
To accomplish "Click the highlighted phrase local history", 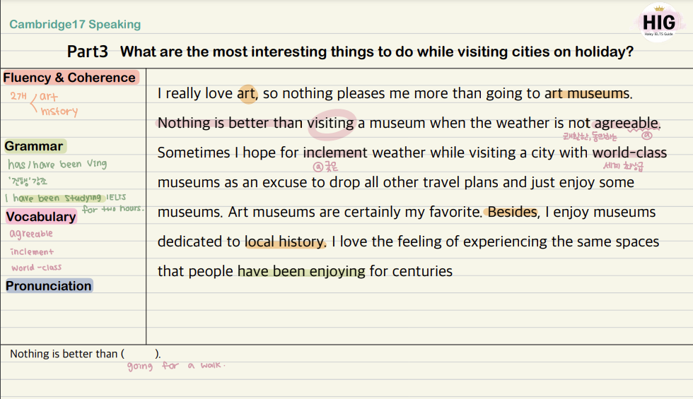I will coord(286,242).
